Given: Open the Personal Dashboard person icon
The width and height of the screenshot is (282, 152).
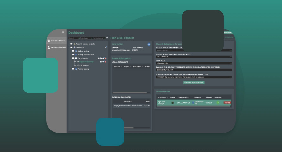Looking at the screenshot, I should (48, 47).
